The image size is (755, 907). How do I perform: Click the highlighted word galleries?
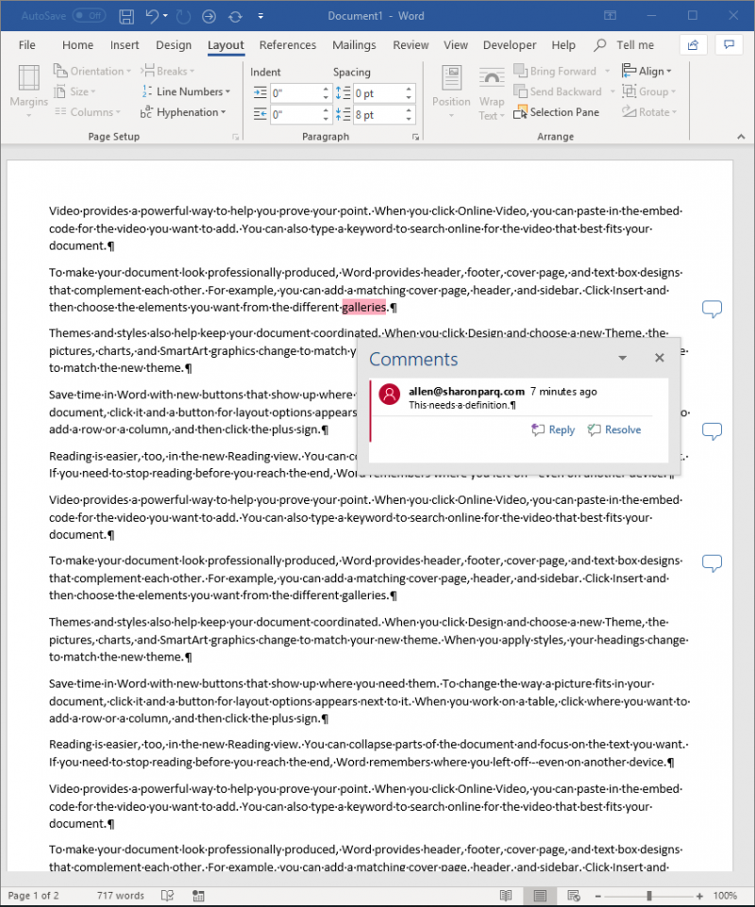pos(363,307)
